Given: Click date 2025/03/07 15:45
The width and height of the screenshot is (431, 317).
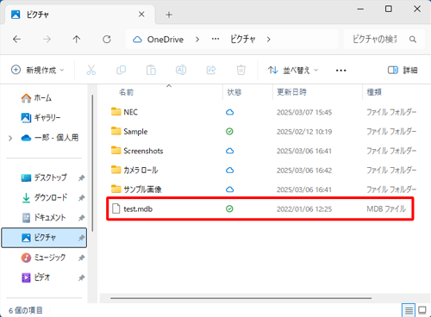Looking at the screenshot, I should [x=304, y=112].
